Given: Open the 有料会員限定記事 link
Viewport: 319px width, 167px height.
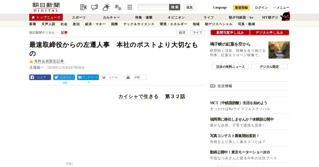Looking at the screenshot, I should pyautogui.click(x=49, y=61).
